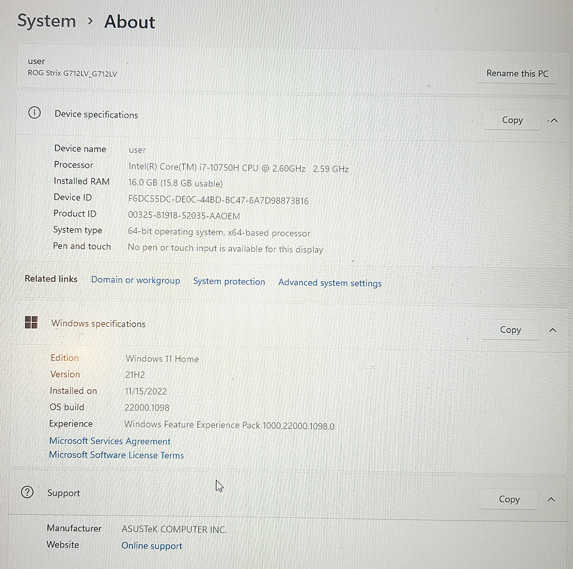The image size is (573, 569).
Task: Copy the Support information
Action: pyautogui.click(x=509, y=499)
